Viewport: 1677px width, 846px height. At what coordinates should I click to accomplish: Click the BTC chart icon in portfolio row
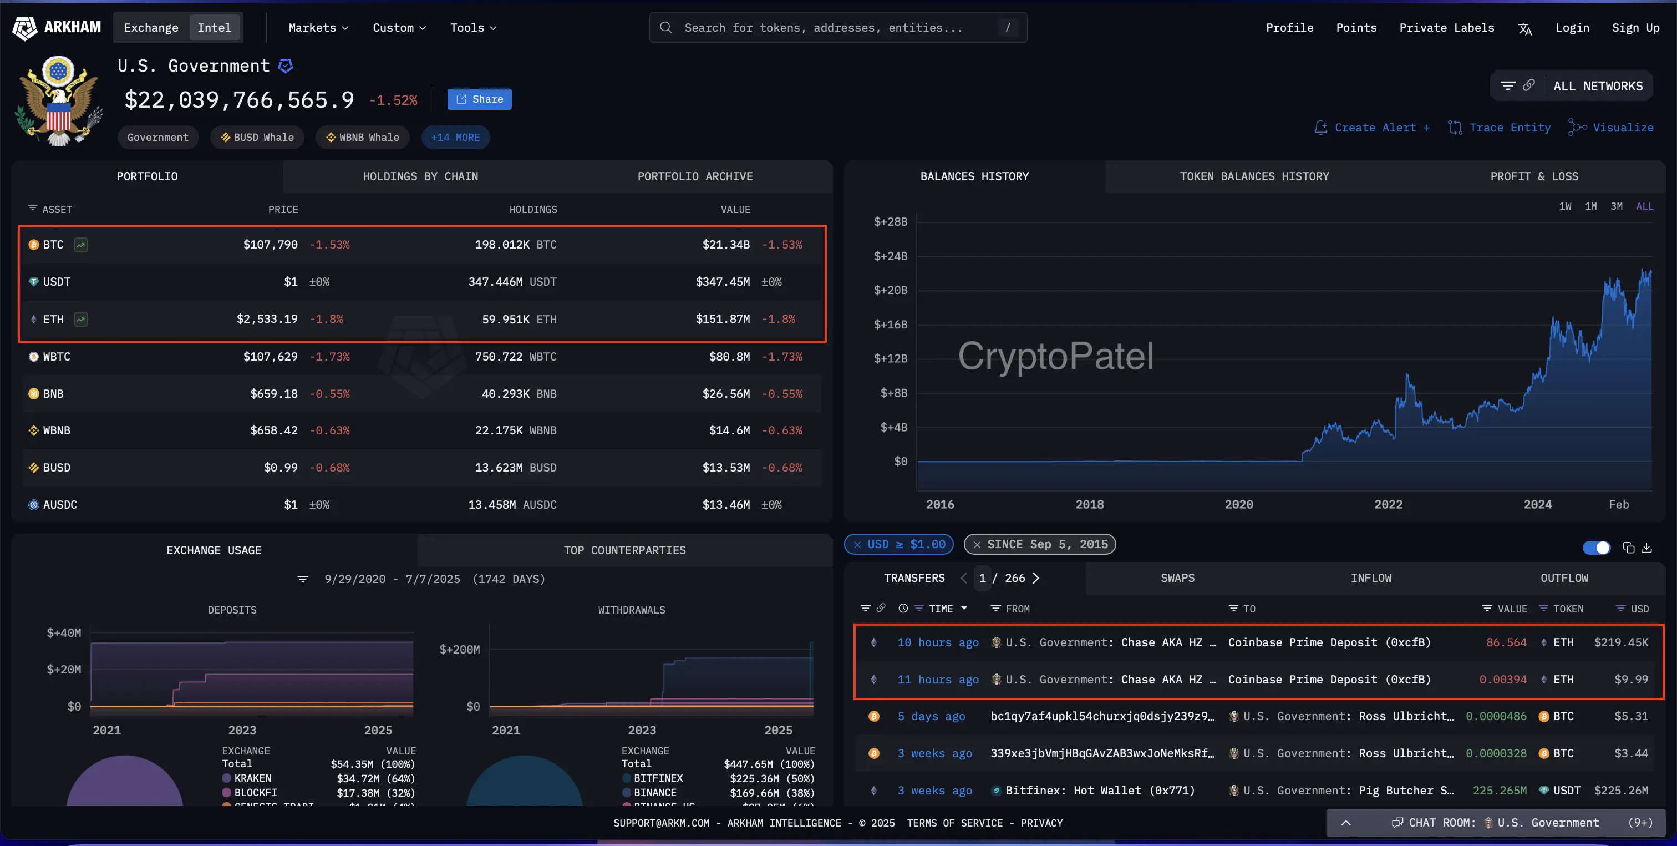coord(81,245)
